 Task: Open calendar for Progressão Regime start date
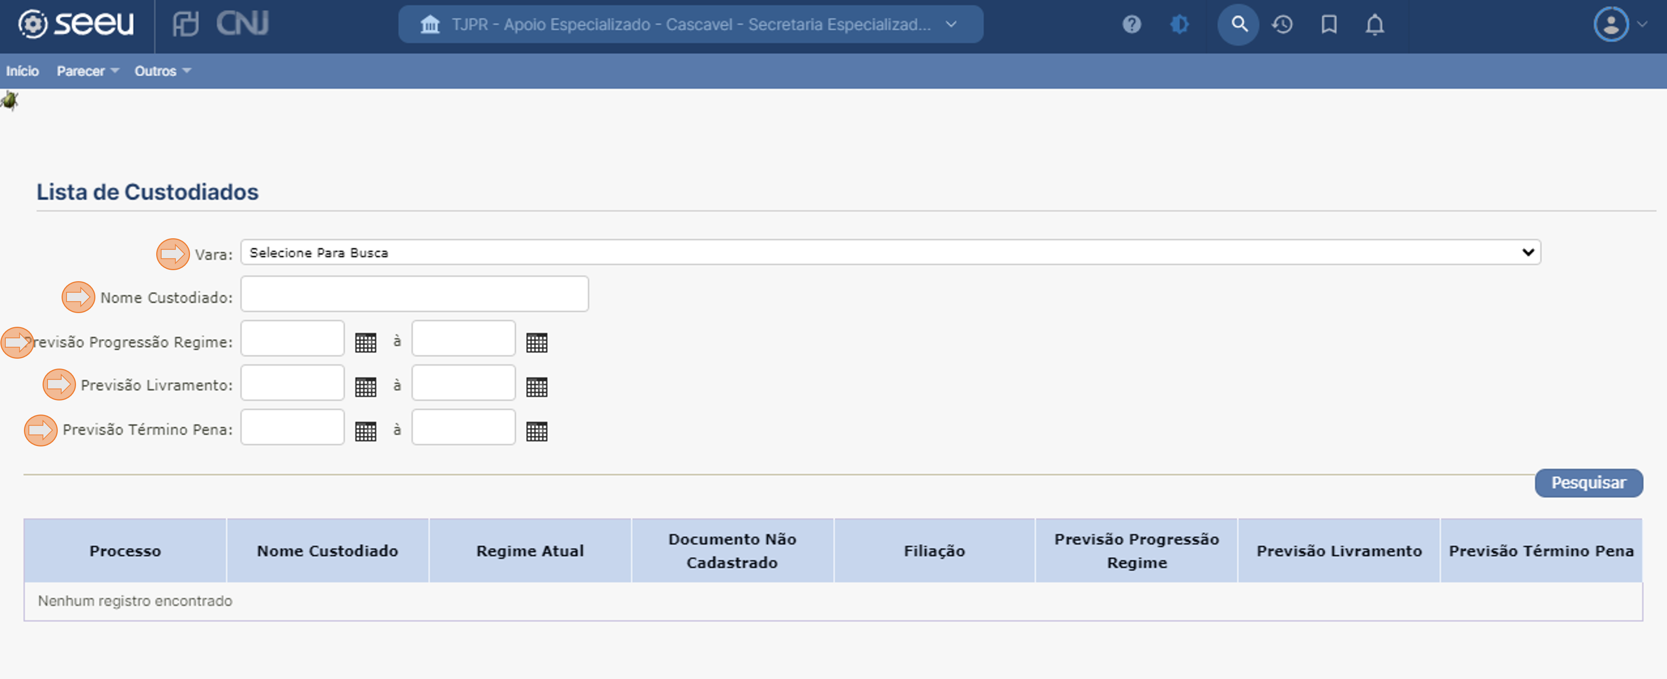pos(366,342)
